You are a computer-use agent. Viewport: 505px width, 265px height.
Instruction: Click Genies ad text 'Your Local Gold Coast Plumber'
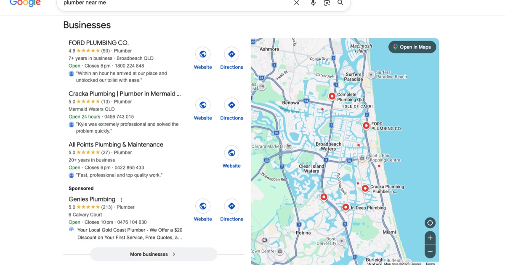[130, 234]
